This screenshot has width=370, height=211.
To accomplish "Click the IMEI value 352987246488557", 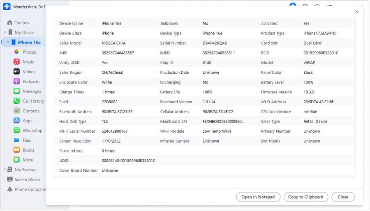I will [118, 53].
